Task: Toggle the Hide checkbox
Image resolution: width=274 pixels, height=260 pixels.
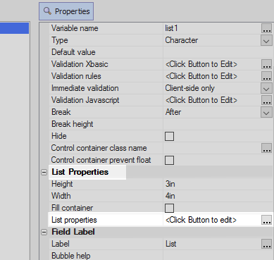Action: click(x=169, y=136)
